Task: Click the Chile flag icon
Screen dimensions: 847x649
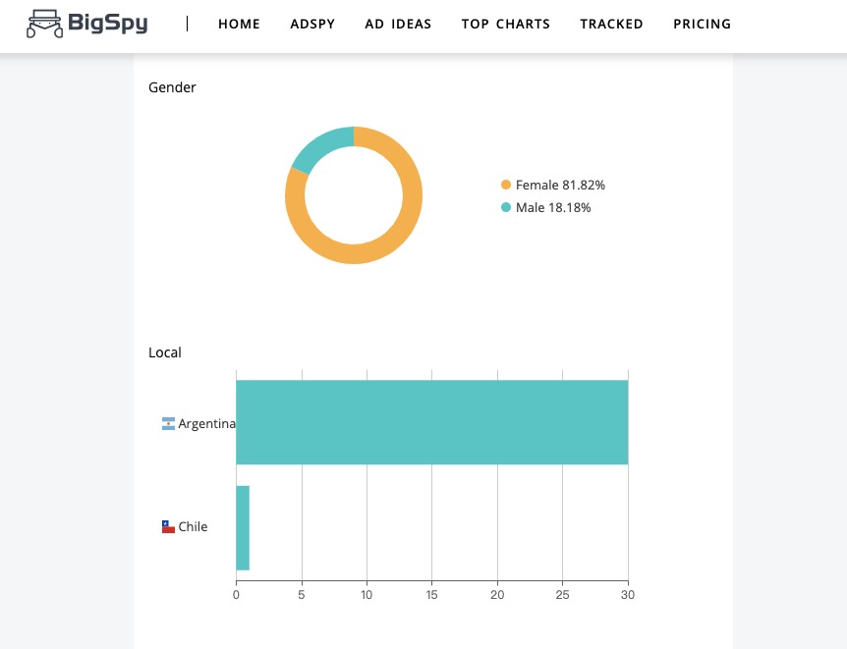Action: [x=168, y=526]
